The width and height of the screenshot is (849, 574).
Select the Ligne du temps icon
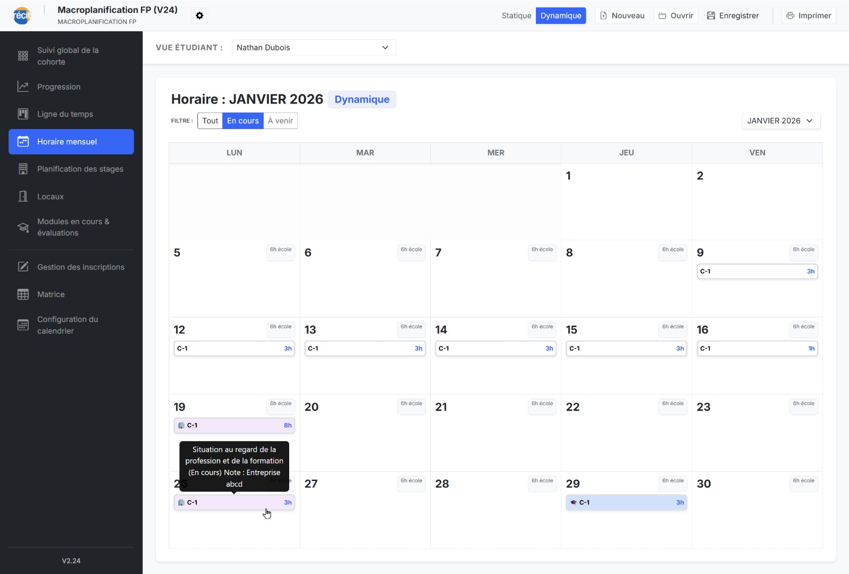[x=23, y=114]
